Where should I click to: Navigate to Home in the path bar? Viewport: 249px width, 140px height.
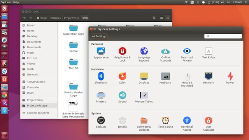(x=42, y=18)
